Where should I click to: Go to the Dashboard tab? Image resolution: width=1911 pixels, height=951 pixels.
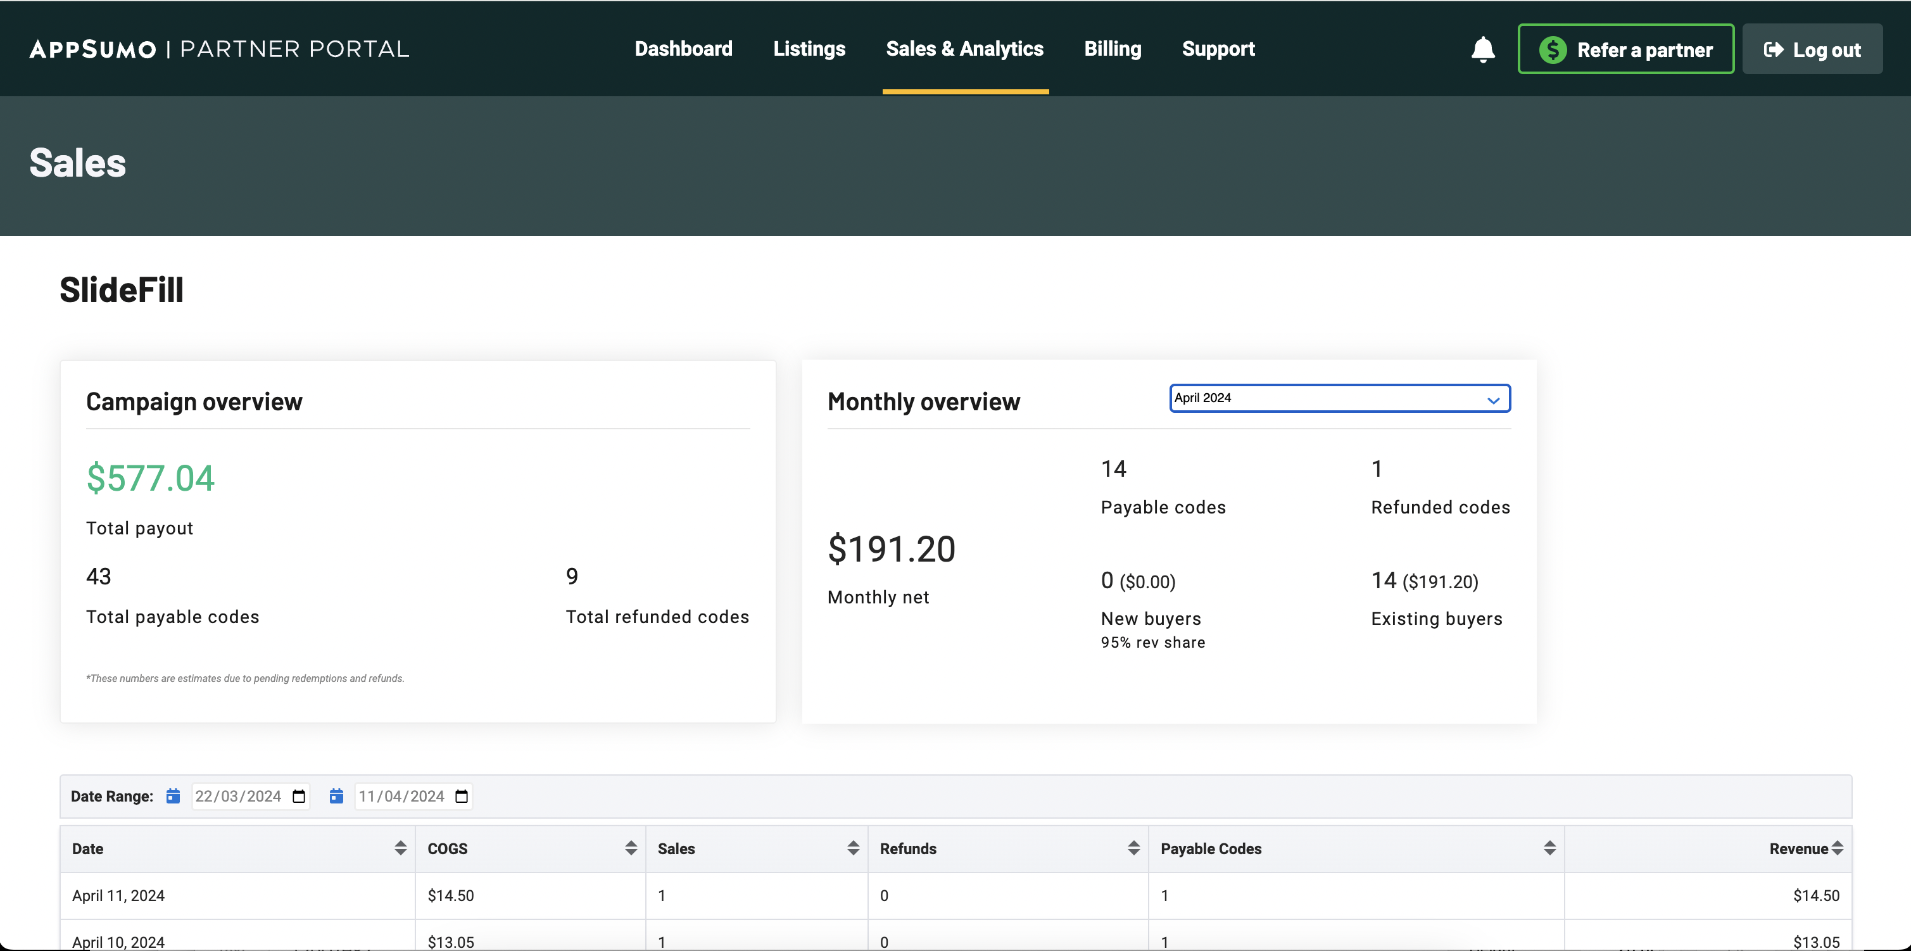coord(683,49)
